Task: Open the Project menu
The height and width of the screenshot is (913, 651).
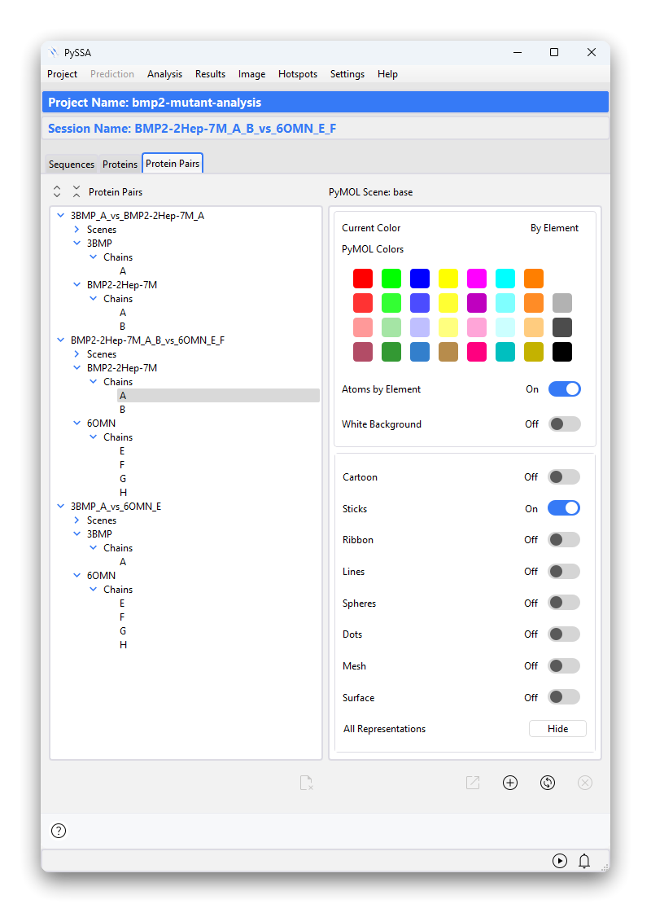Action: point(62,74)
